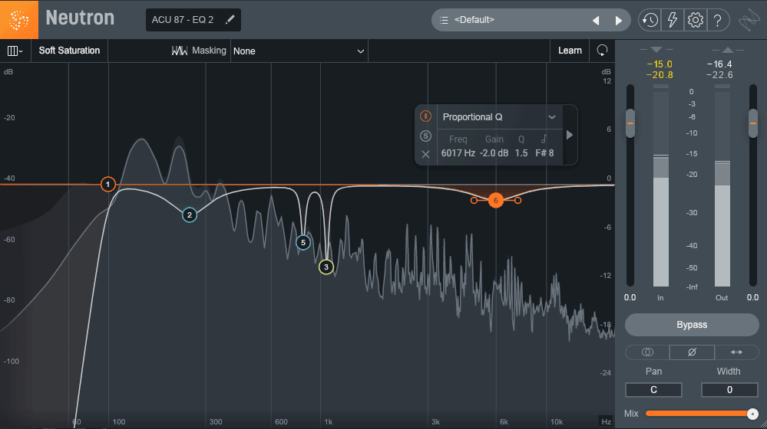Image resolution: width=767 pixels, height=429 pixels.
Task: Click the Pan field showing C
Action: (653, 389)
